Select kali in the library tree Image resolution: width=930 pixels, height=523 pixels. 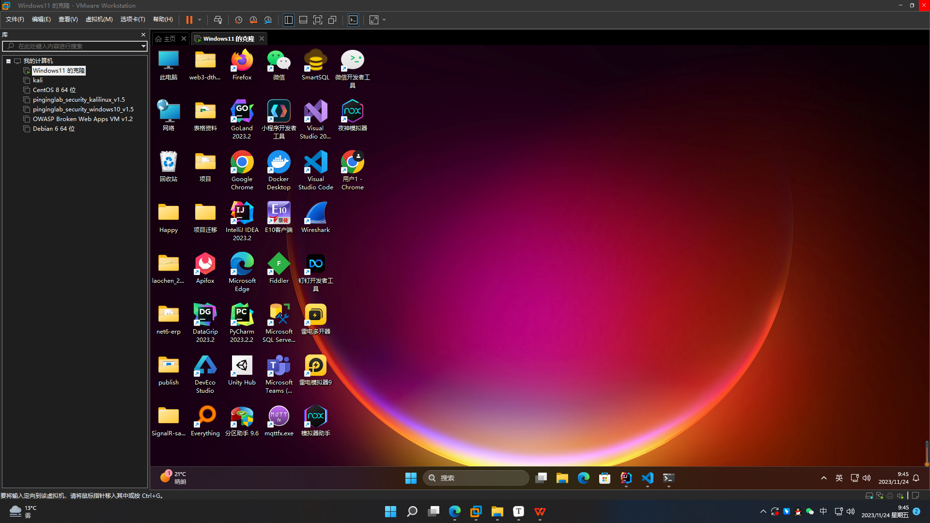(38, 80)
